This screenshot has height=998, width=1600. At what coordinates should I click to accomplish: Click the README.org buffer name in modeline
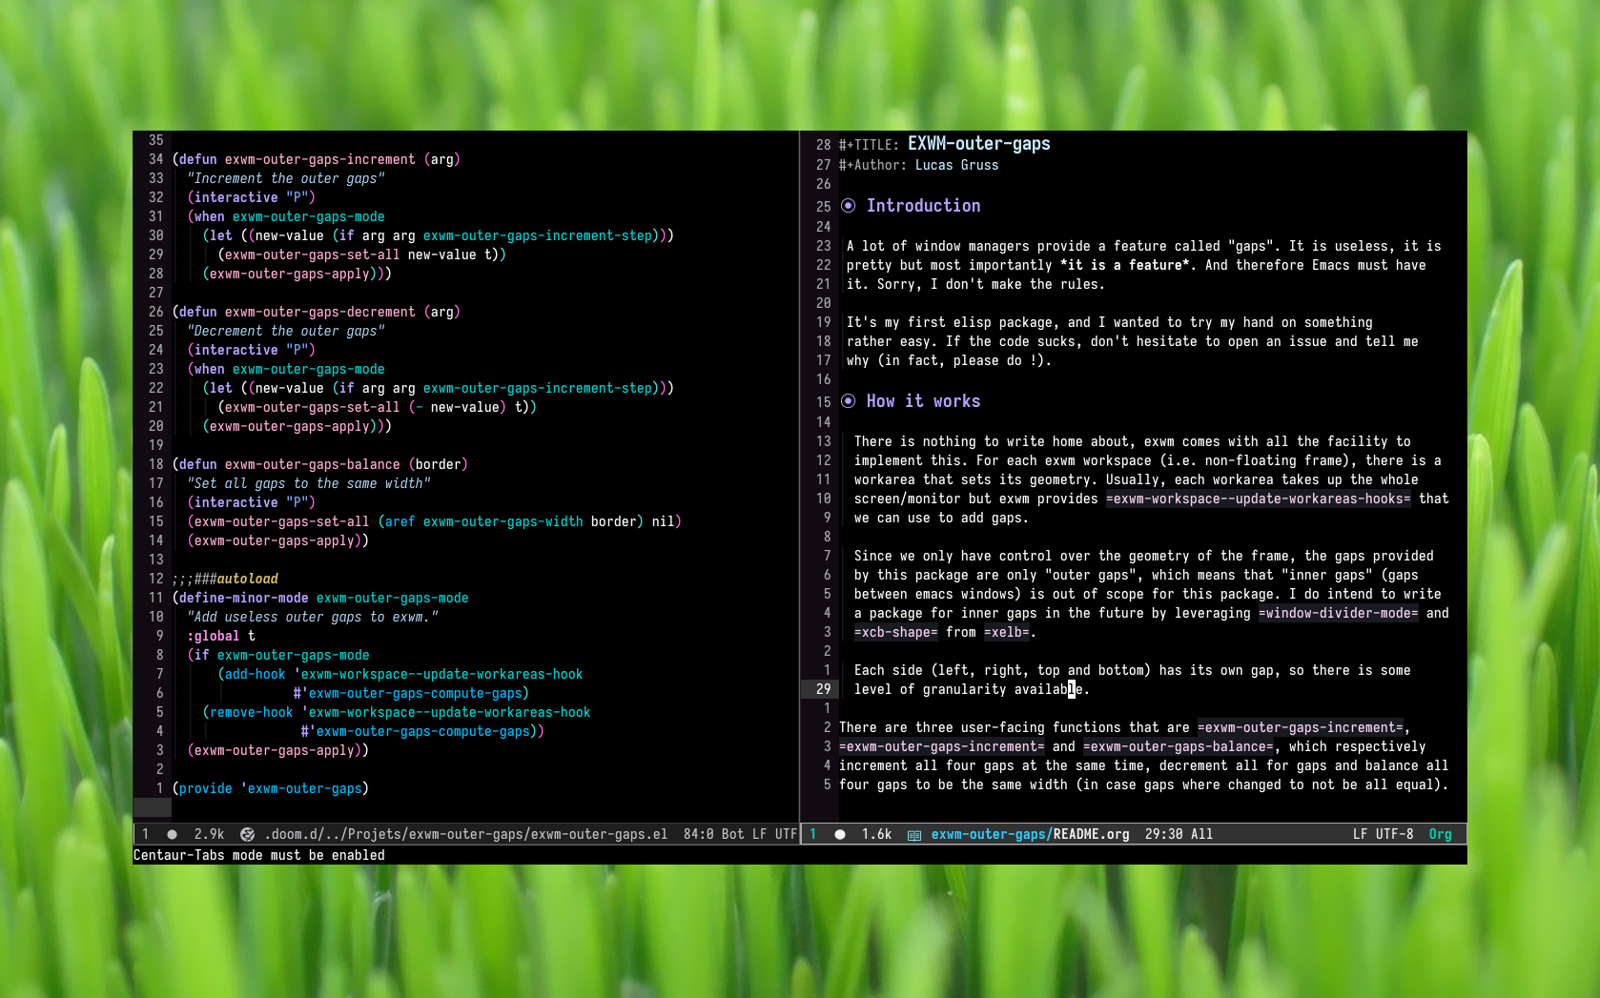(1091, 834)
